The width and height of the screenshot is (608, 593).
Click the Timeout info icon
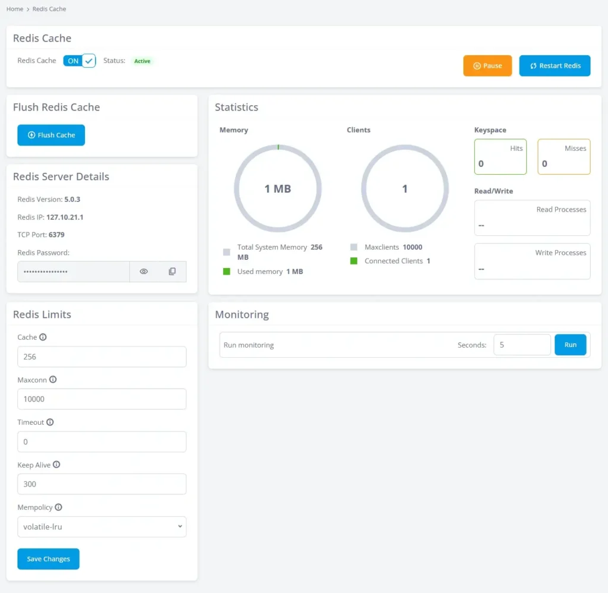coord(49,422)
